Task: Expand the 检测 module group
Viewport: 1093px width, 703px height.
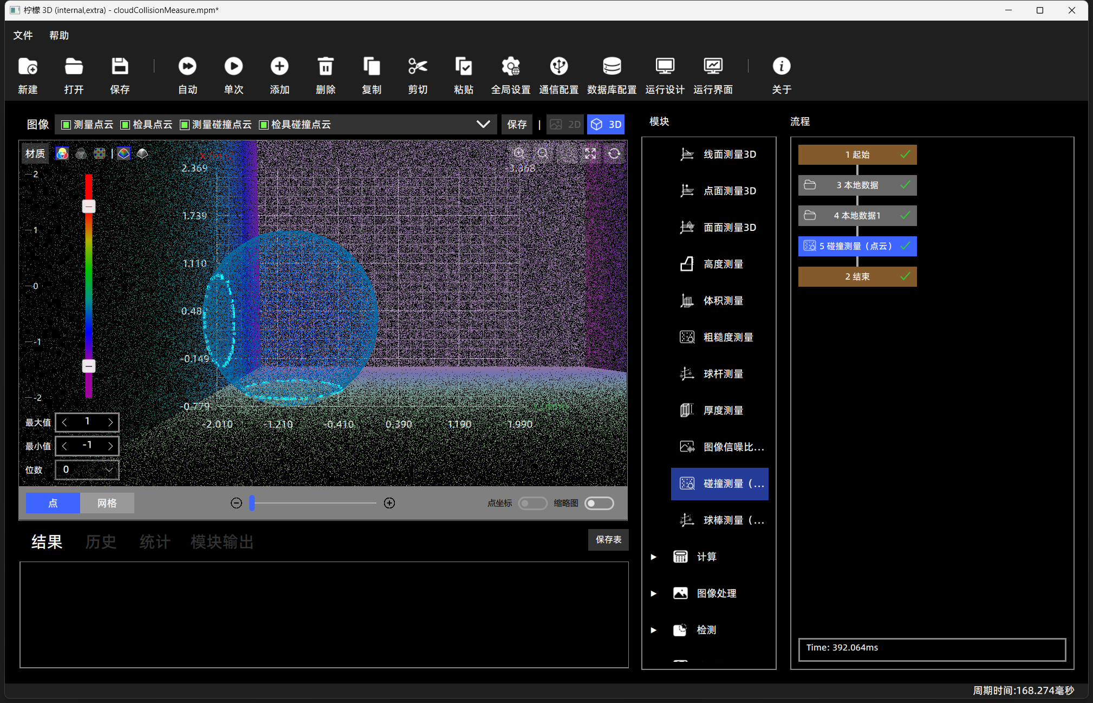Action: click(654, 630)
